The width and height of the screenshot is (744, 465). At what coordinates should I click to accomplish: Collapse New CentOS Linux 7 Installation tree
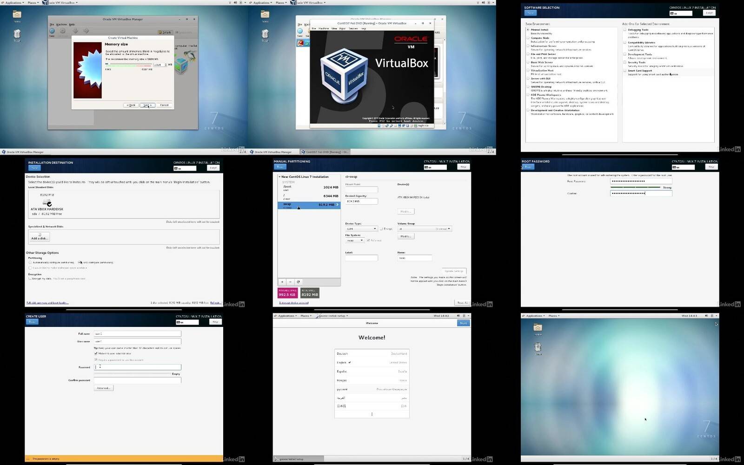pyautogui.click(x=279, y=177)
